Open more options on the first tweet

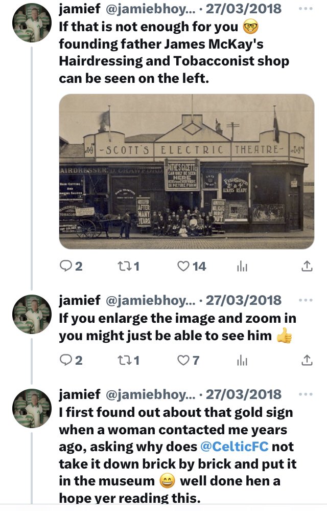coord(306,9)
